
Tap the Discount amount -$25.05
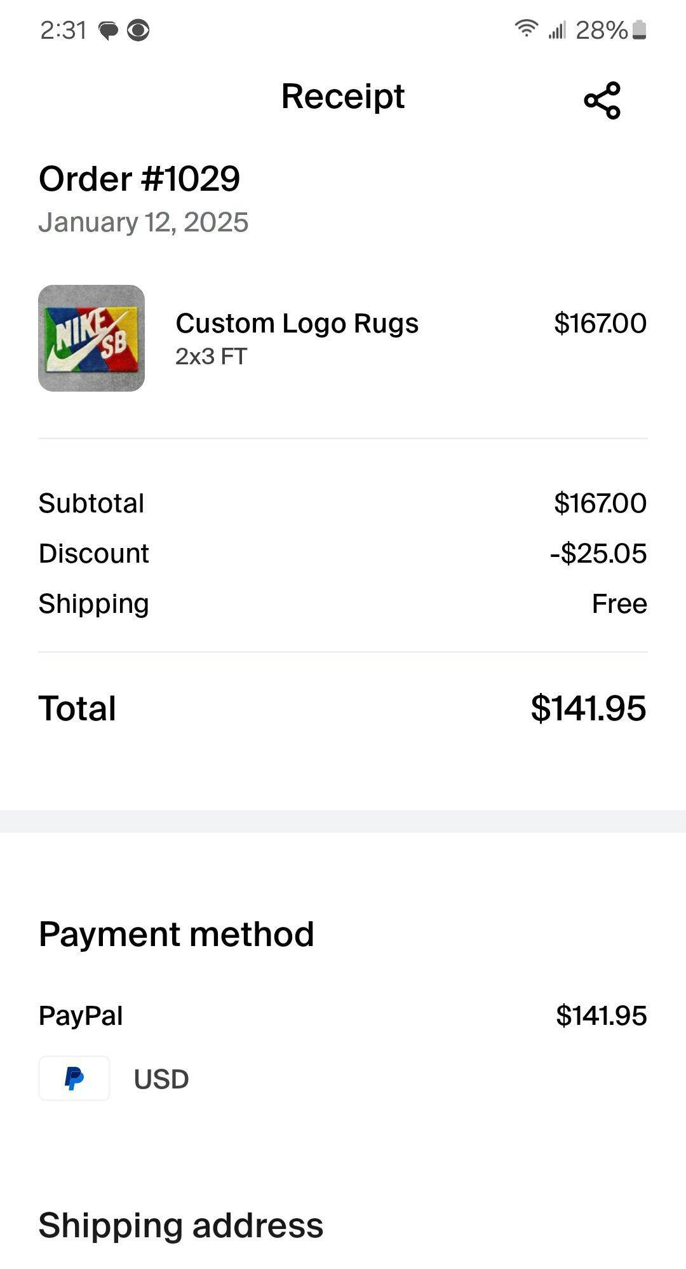598,553
